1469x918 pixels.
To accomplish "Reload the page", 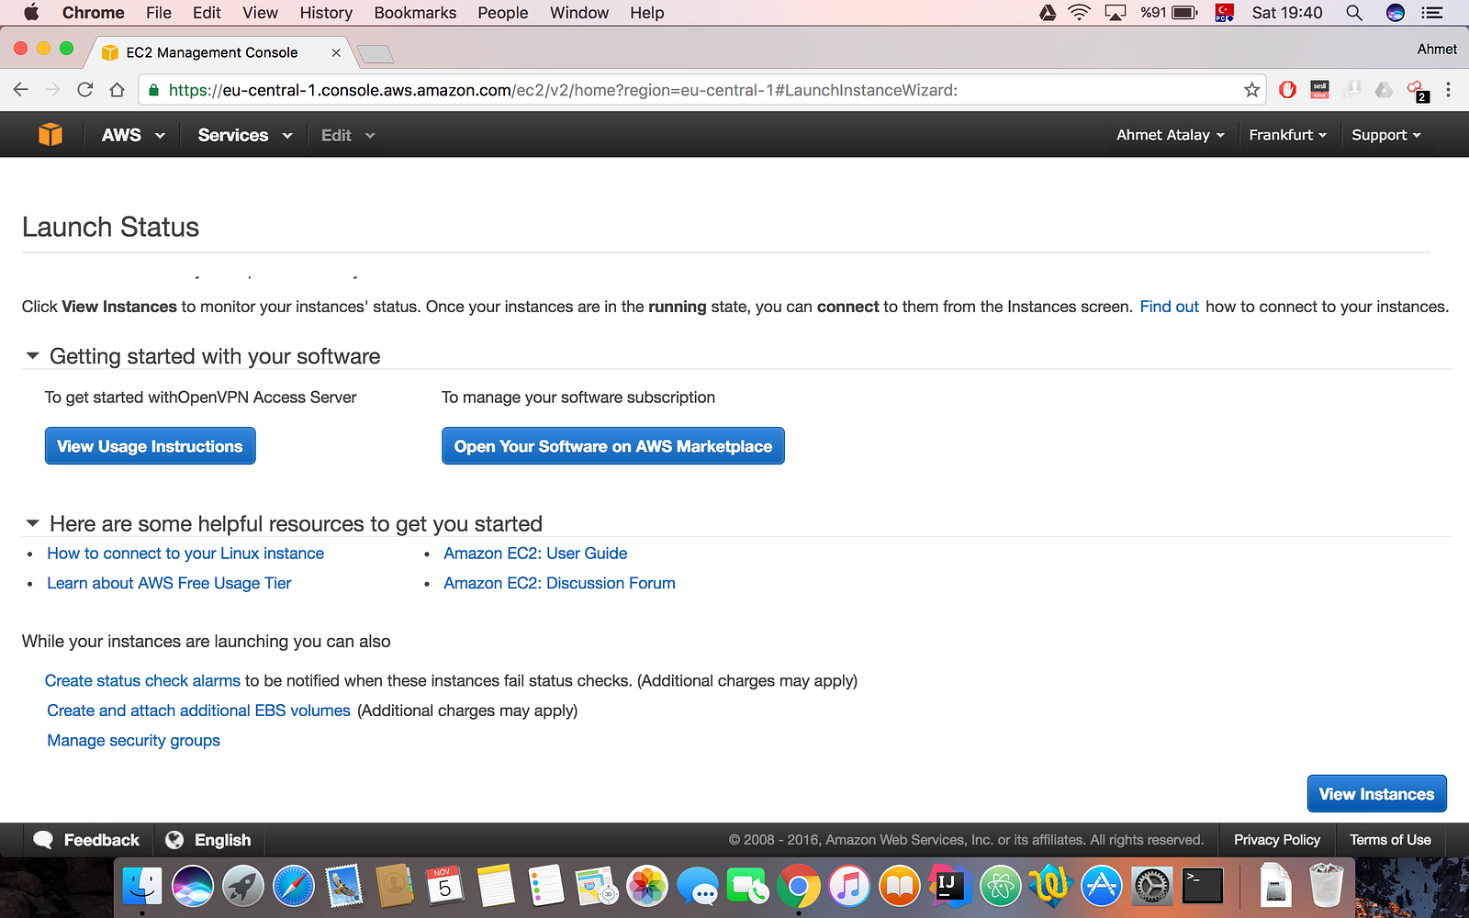I will coord(85,90).
